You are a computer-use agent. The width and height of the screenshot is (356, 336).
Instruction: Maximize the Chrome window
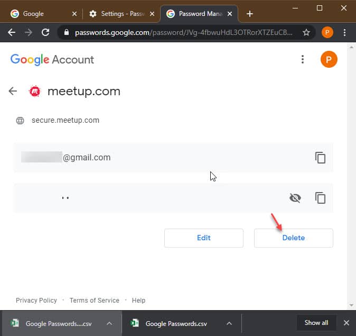pos(320,8)
